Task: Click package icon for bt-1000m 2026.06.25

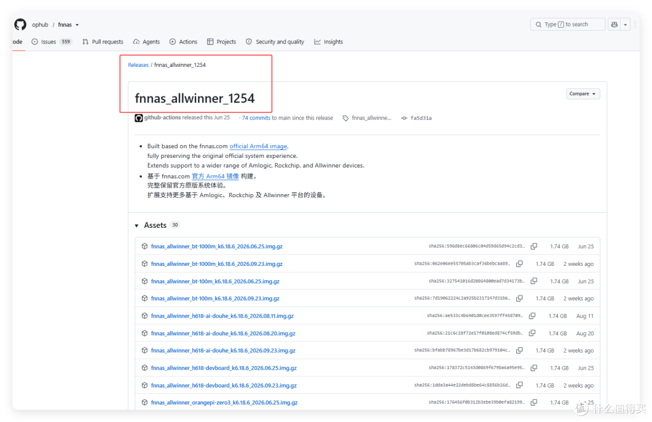Action: pos(144,247)
